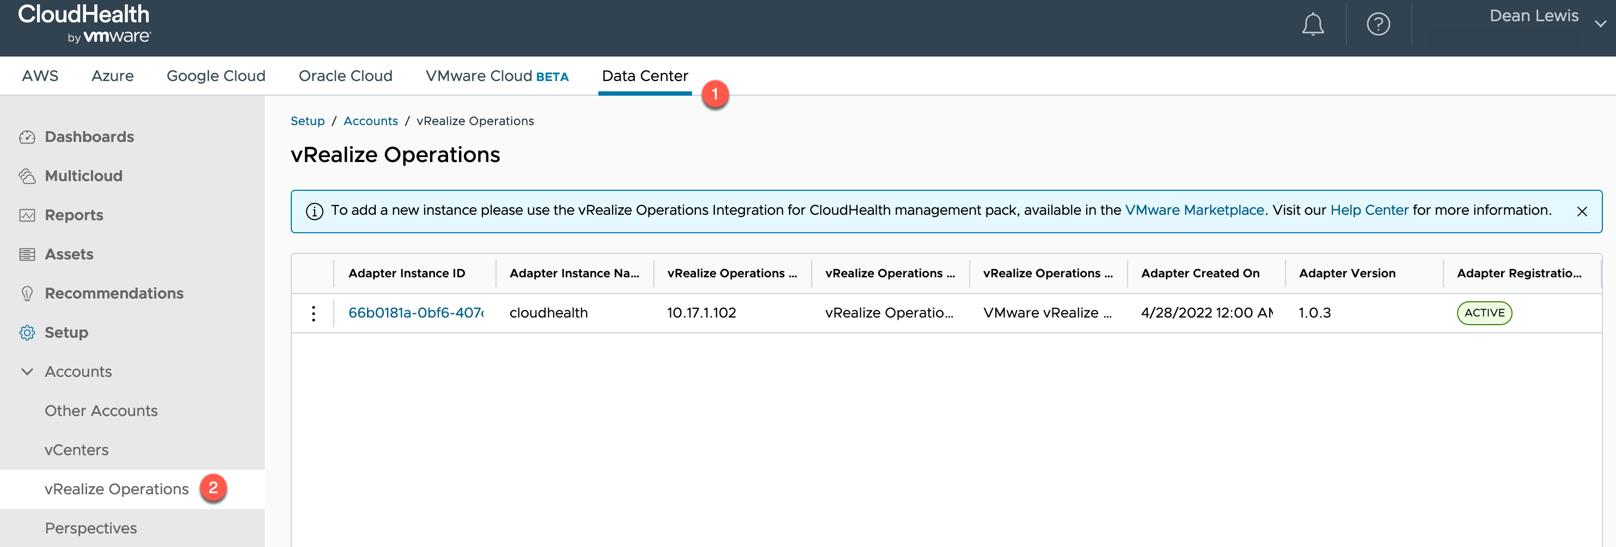The image size is (1616, 547).
Task: Click the Dashboards gauge icon
Action: (27, 136)
